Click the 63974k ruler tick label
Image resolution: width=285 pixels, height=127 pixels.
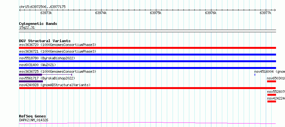pyautogui.click(x=101, y=13)
